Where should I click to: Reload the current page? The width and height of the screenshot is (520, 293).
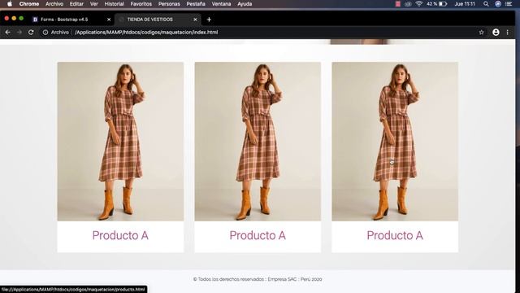click(x=31, y=33)
